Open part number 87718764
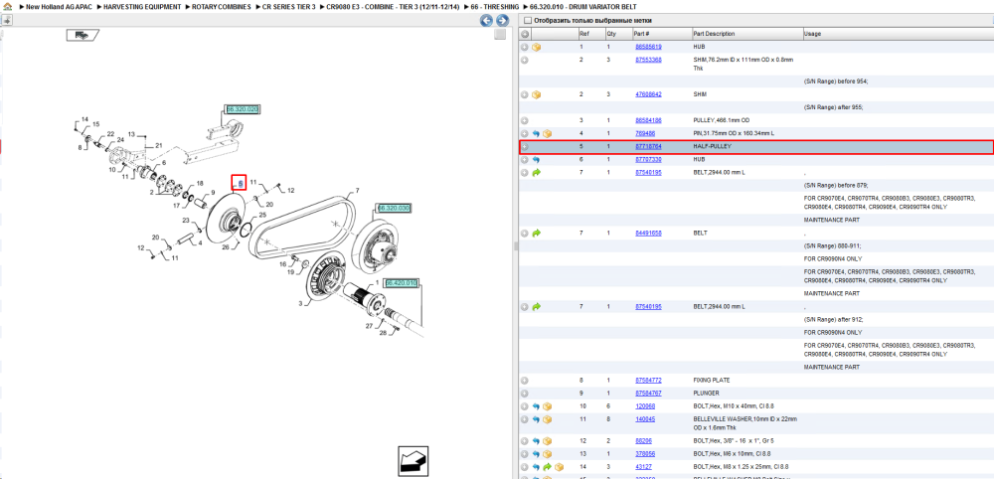This screenshot has width=994, height=479. [648, 146]
